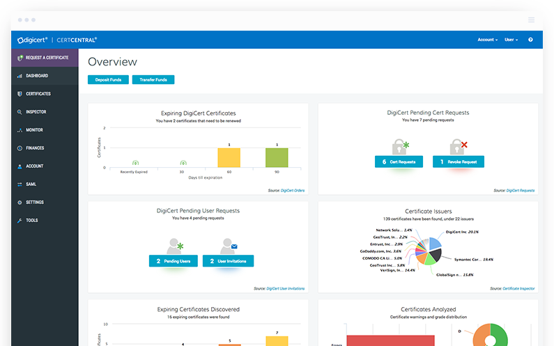The height and width of the screenshot is (346, 554).
Task: Click the GlobalSign n... 15.8% label
Action: pyautogui.click(x=455, y=275)
